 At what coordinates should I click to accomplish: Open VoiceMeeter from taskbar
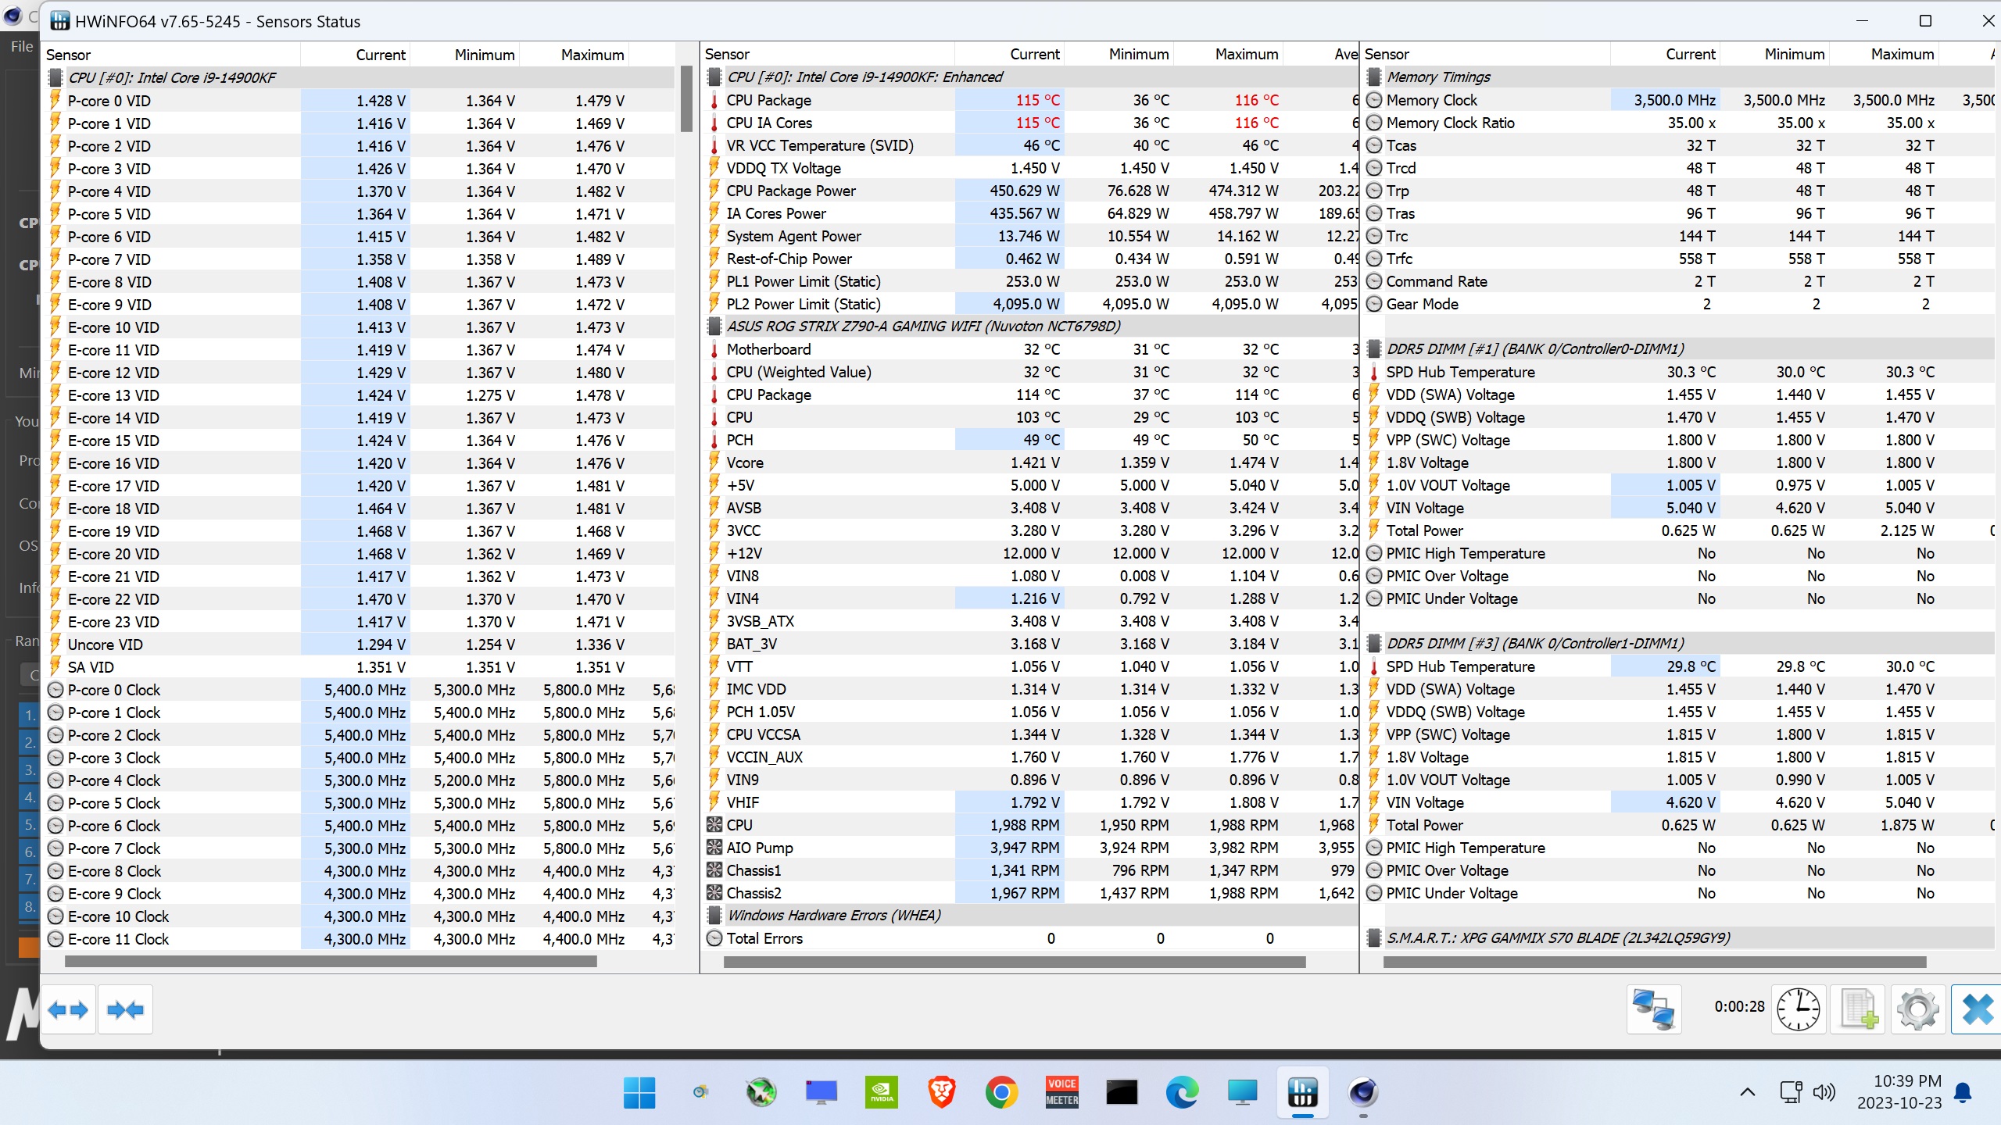[x=1061, y=1092]
